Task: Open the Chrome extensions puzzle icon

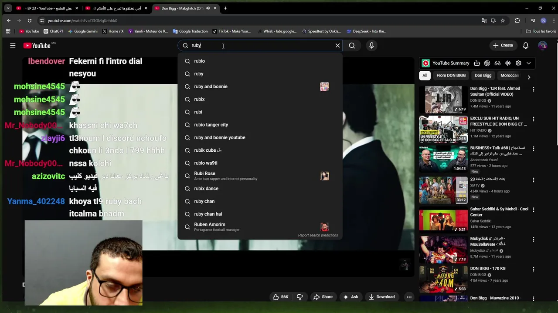Action: click(x=517, y=20)
